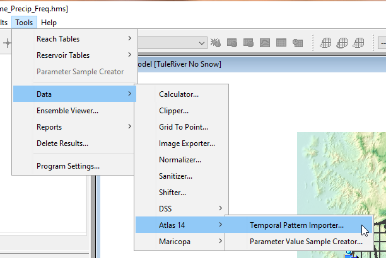Click the TuleRiver No Snow window title bar
Screen dimensions: 386x258
262,64
